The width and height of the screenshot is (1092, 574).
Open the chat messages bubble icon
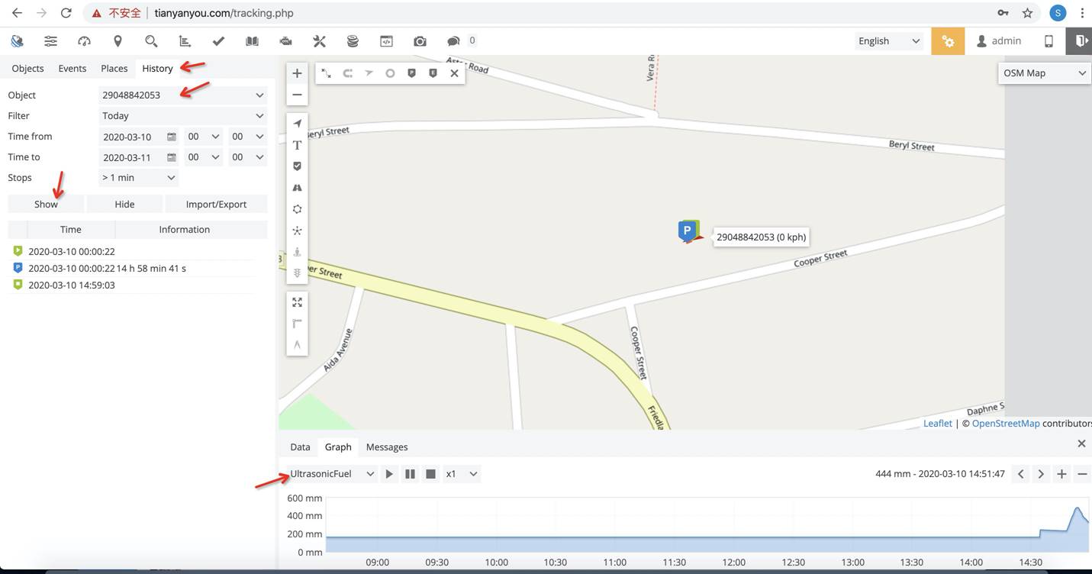[x=453, y=41]
